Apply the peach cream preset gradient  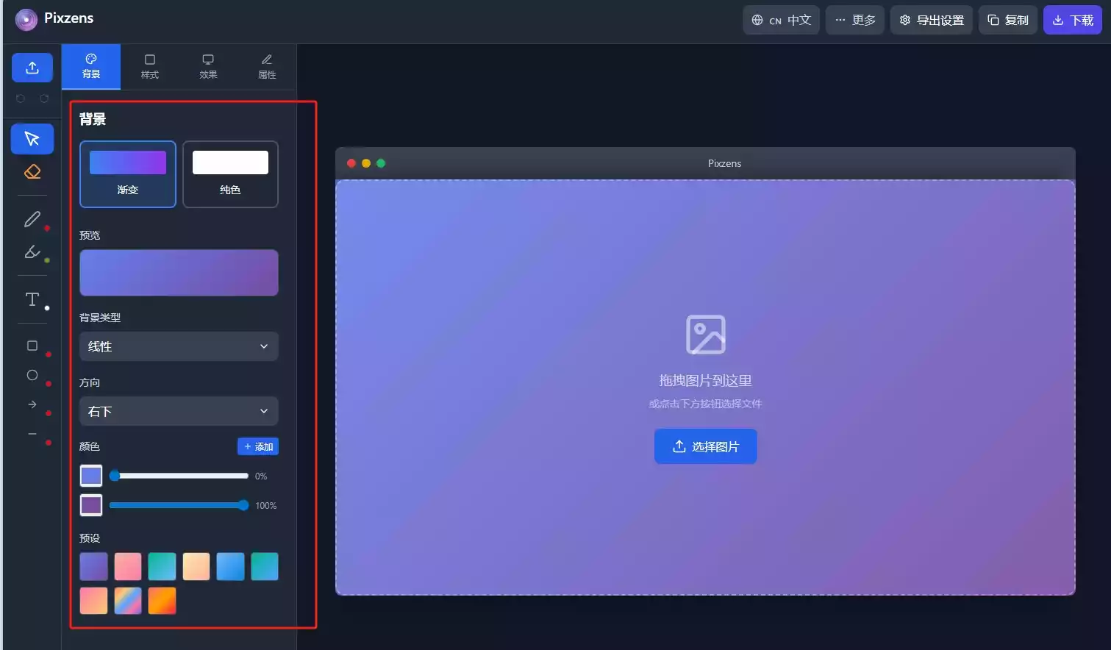coord(196,566)
